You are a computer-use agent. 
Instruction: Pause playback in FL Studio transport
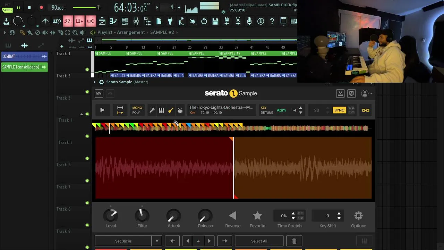point(18,7)
